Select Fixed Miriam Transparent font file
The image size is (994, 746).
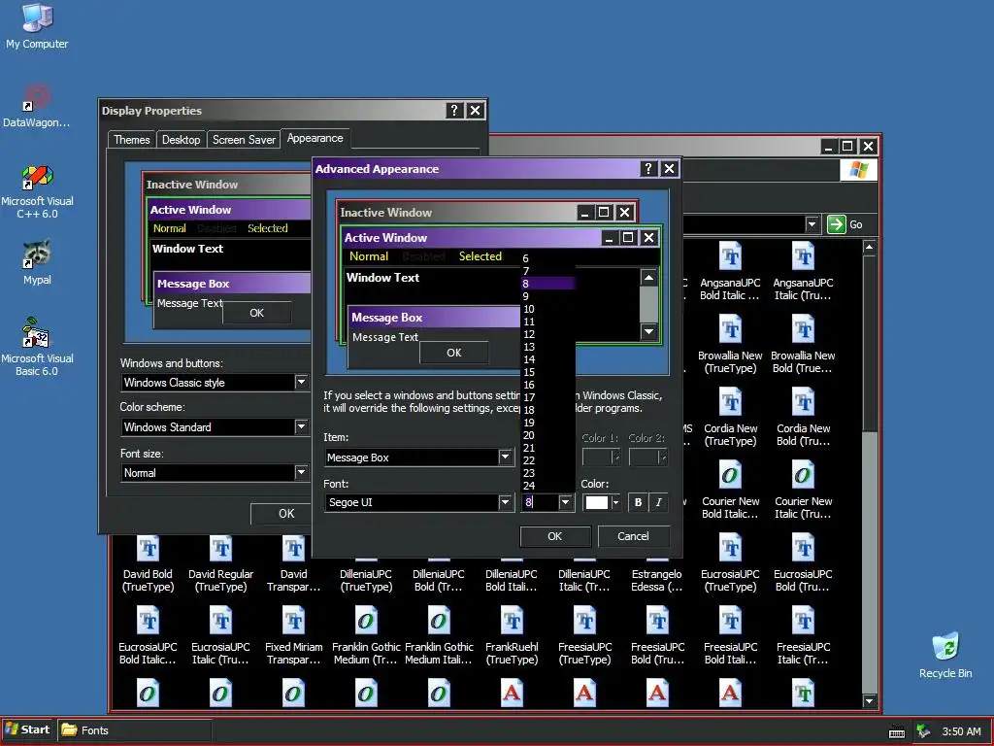click(293, 635)
